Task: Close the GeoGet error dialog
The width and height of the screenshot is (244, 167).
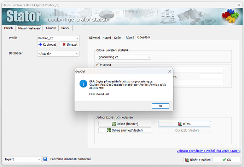Action: pos(169,71)
